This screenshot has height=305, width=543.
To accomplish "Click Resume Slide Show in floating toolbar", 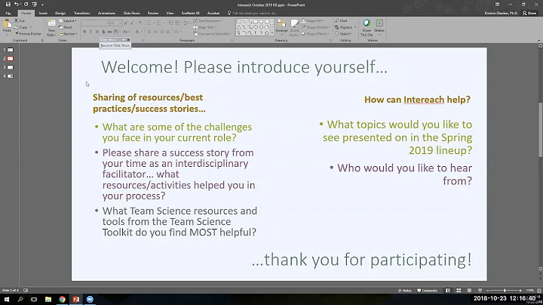I will click(115, 45).
